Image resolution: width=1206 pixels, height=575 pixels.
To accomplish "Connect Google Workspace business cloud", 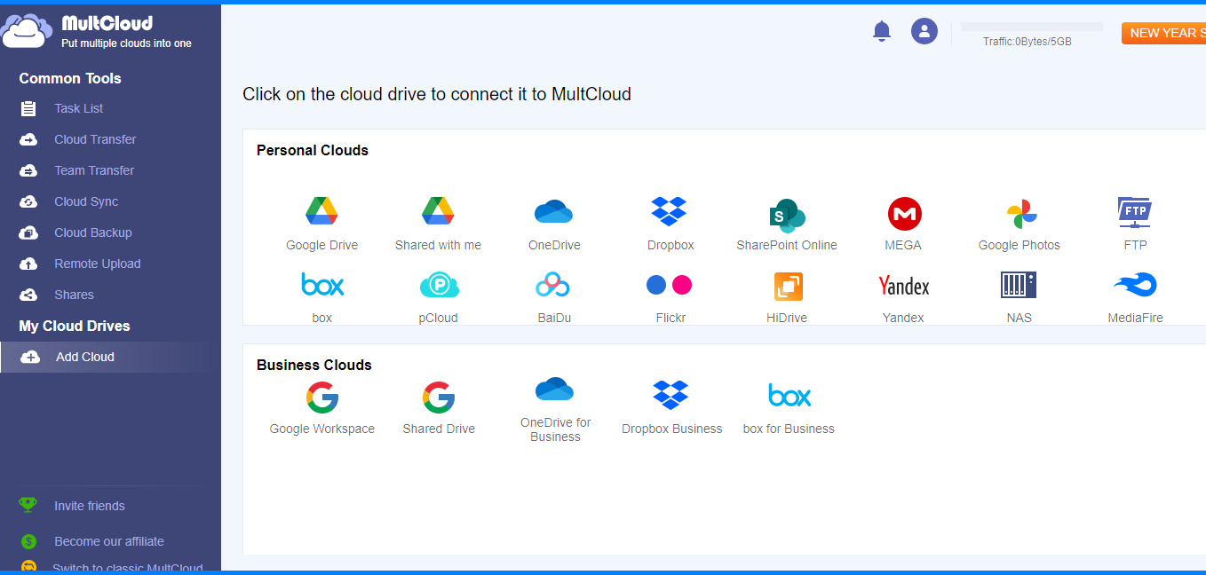I will click(322, 398).
